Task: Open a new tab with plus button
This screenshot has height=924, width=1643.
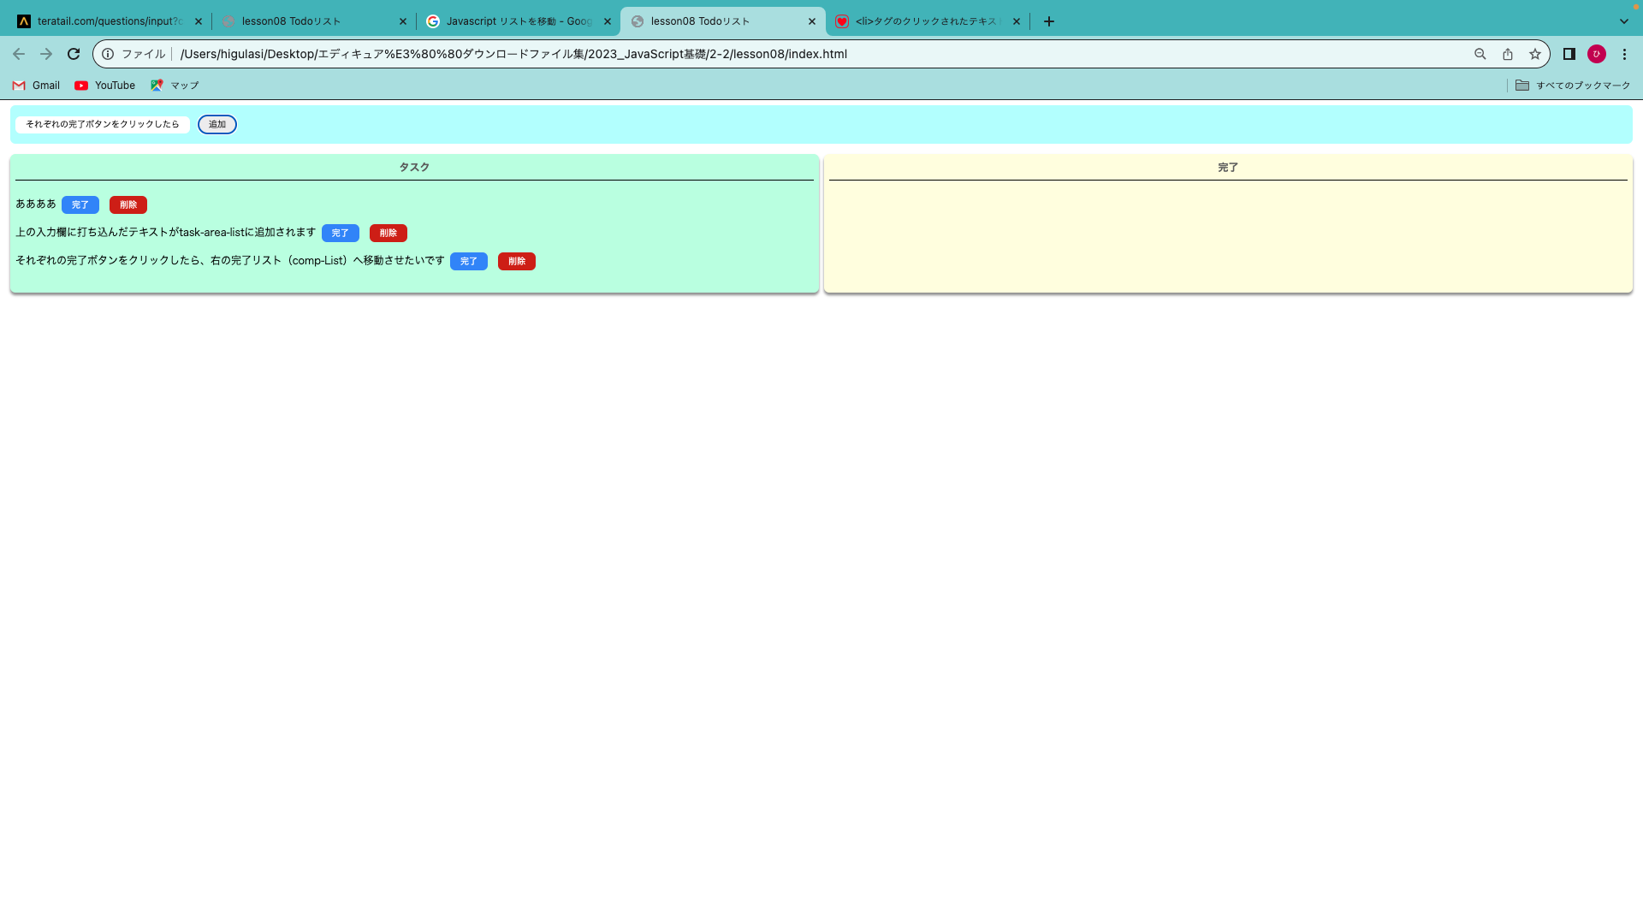Action: (x=1049, y=21)
